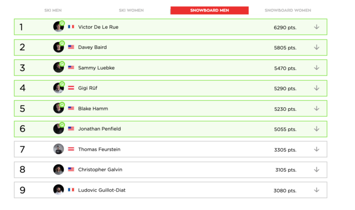Viewport: 355px width, 210px height.
Task: Click Thomas Feurstein's avatar photo
Action: click(58, 149)
